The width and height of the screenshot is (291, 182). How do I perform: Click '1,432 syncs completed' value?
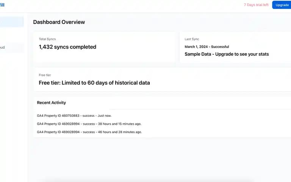pos(67,47)
